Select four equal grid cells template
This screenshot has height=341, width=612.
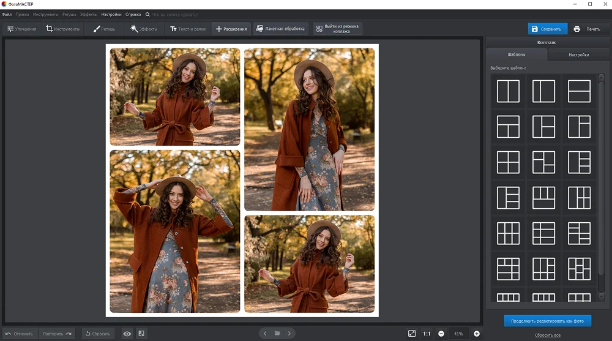508,162
